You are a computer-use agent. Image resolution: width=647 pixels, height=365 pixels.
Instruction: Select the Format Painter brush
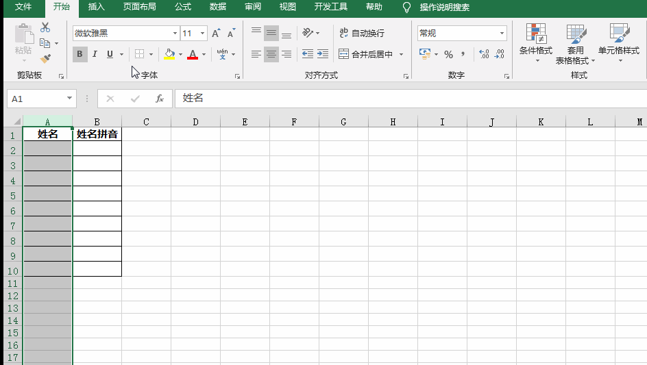(45, 59)
